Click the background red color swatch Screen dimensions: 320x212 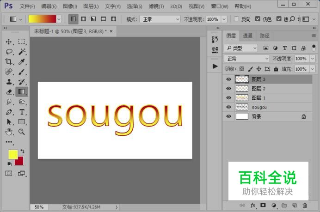[20, 162]
